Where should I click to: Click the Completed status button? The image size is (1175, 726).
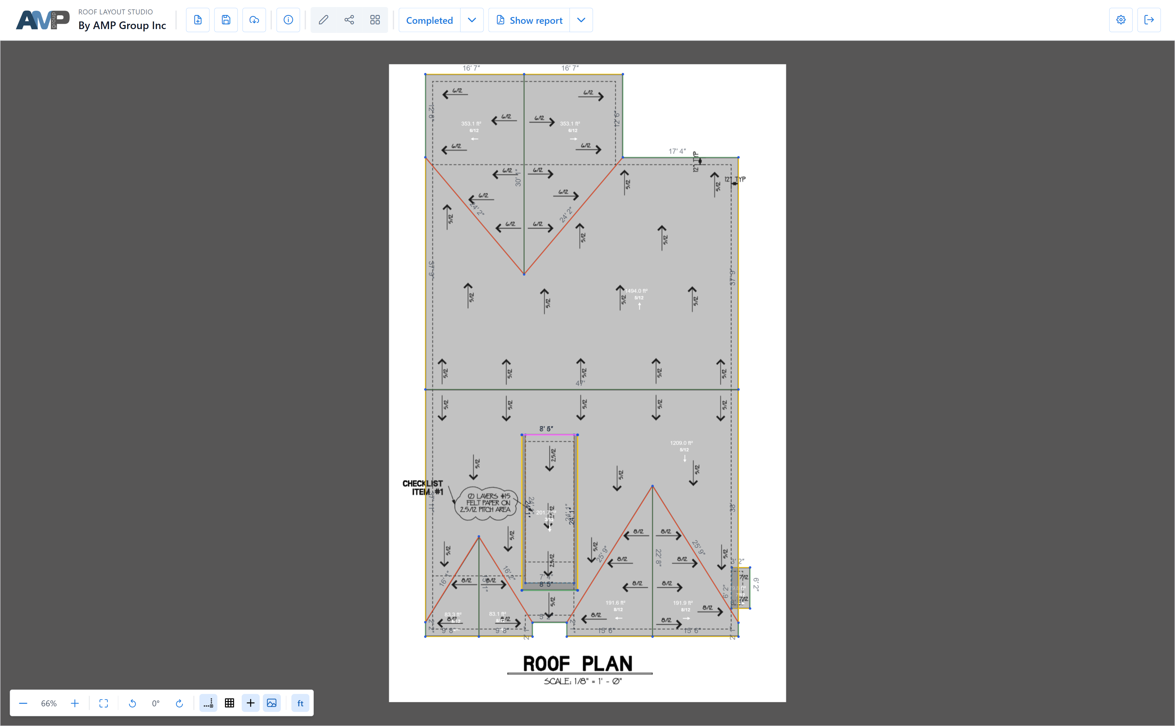point(429,20)
